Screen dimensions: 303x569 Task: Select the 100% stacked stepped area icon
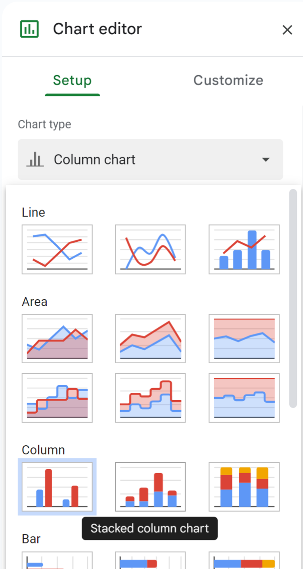(244, 398)
